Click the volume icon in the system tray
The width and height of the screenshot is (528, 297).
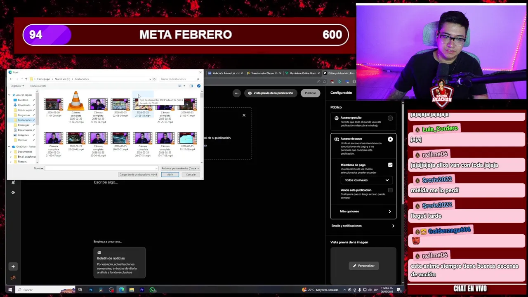point(370,290)
